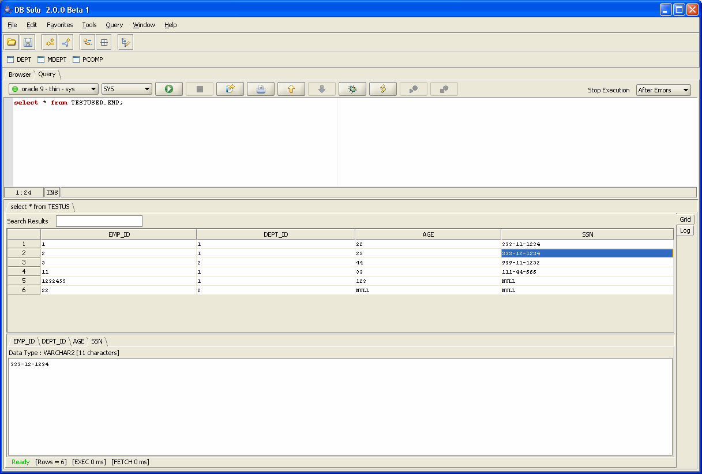Screen dimensions: 702x474
Task: Click the tree edit pencil icon
Action: (126, 42)
